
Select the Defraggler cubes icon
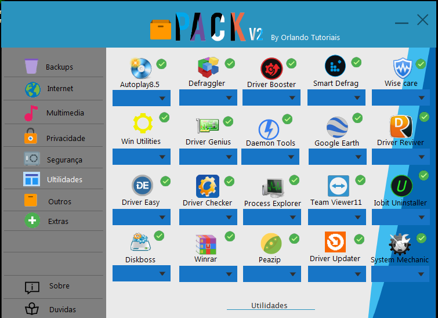(208, 67)
